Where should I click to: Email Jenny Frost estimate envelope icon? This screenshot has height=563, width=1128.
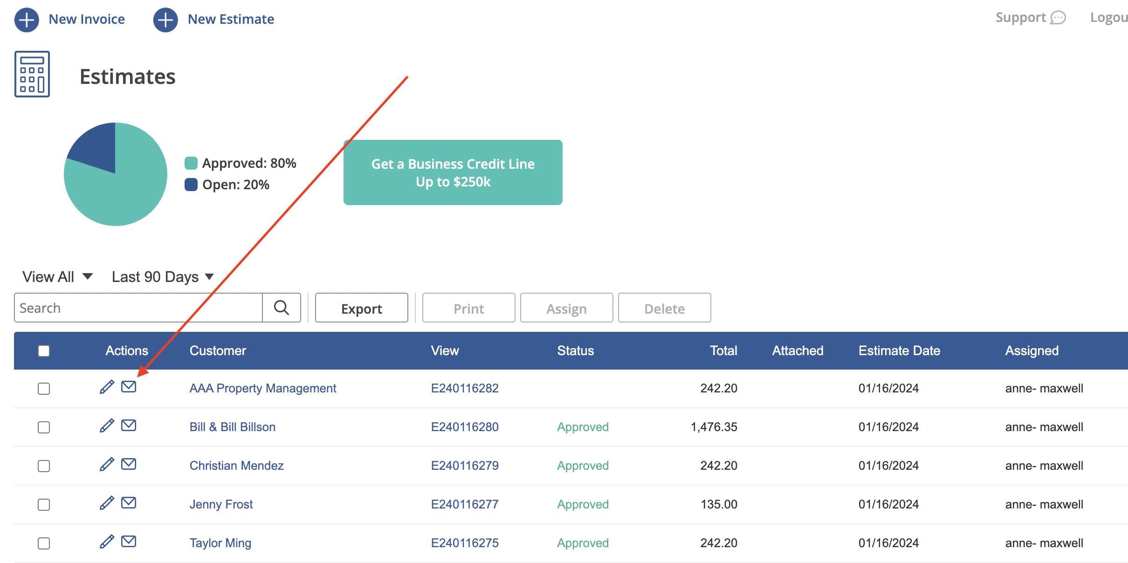pos(129,503)
